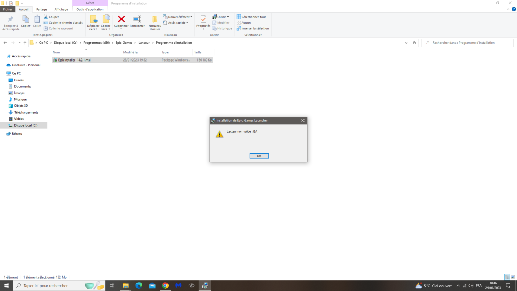Viewport: 517px width, 291px height.
Task: Open Bureau folder in sidebar
Action: point(19,80)
